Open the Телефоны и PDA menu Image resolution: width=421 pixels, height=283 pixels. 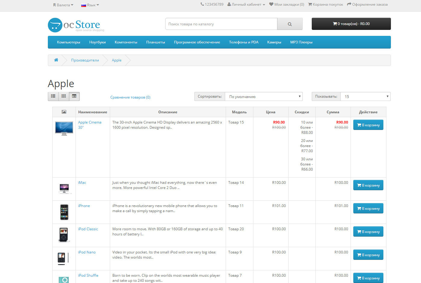coord(244,42)
